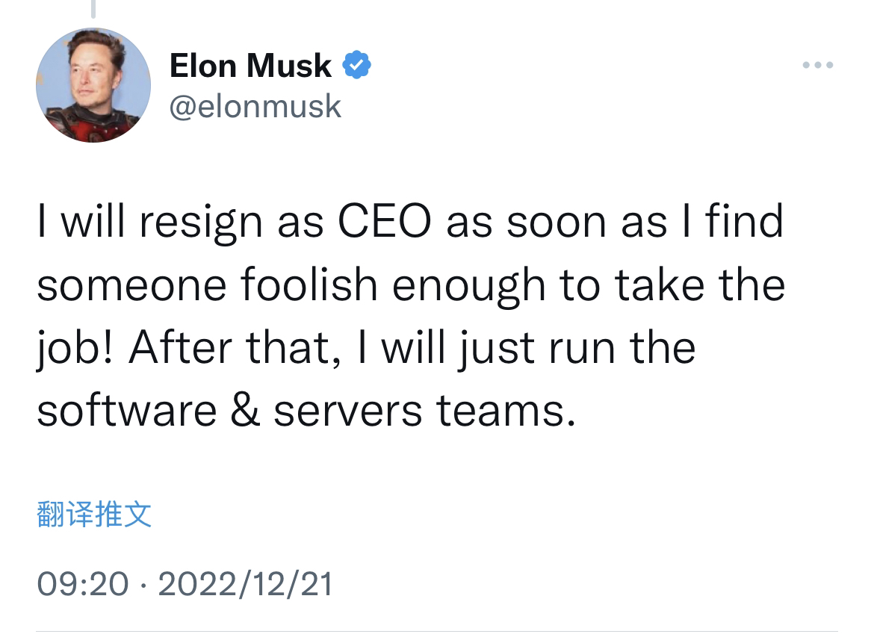Click the blue verified badge
This screenshot has width=874, height=643.
click(x=356, y=65)
